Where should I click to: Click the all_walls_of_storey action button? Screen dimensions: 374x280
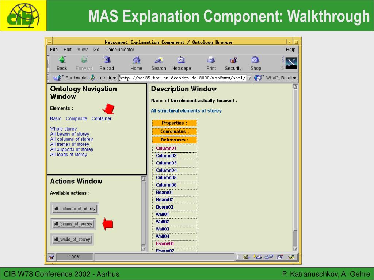[72, 240]
